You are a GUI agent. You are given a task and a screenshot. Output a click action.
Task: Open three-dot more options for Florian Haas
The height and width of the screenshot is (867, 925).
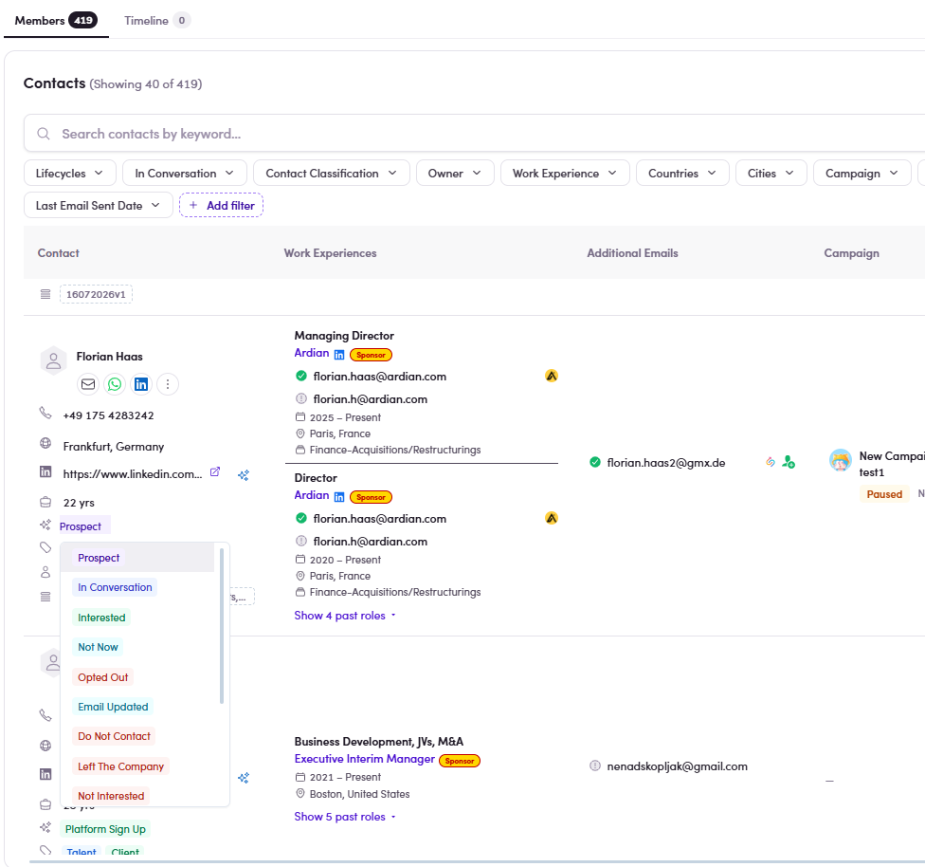(168, 384)
